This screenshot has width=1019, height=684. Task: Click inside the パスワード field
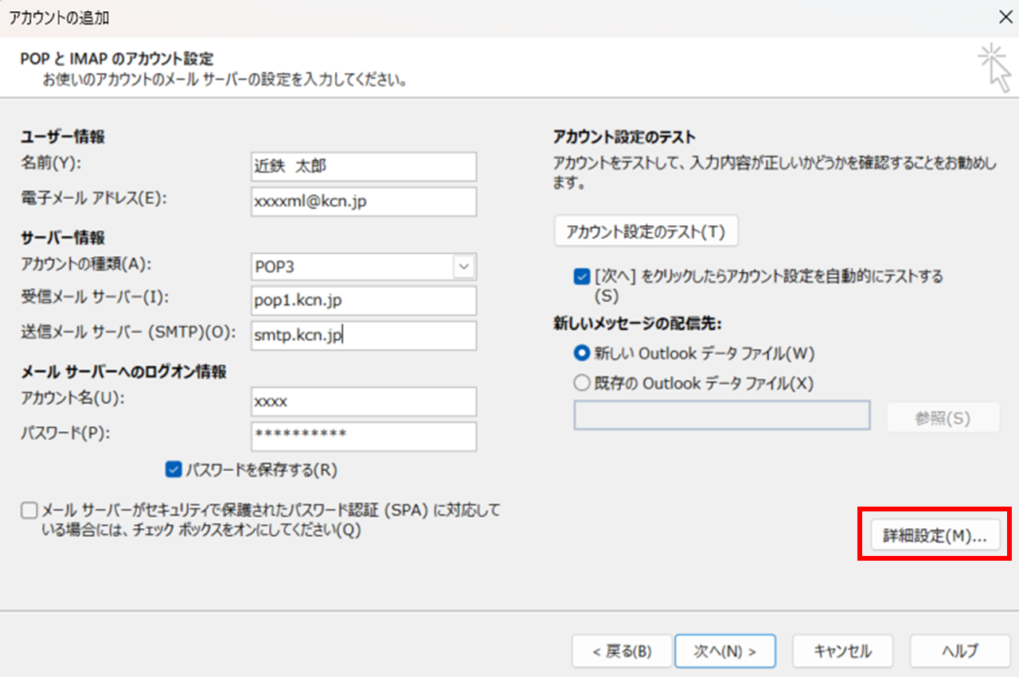[363, 436]
